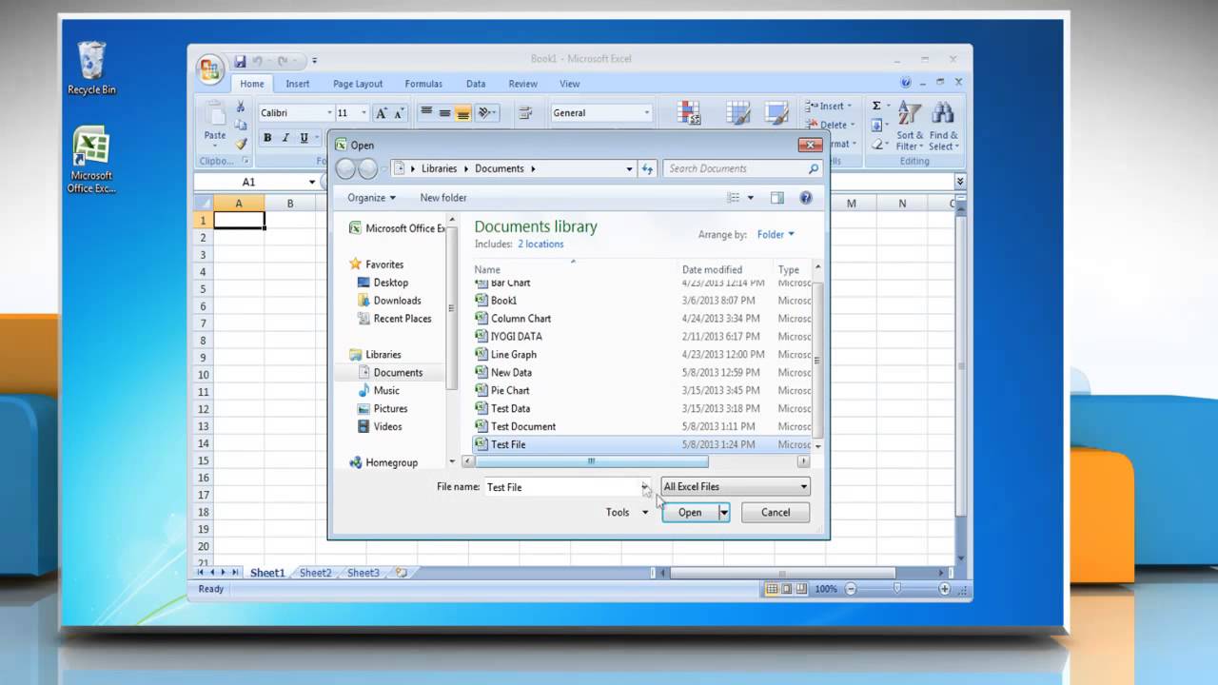Click the zoom in plus button
Viewport: 1218px width, 685px height.
945,589
